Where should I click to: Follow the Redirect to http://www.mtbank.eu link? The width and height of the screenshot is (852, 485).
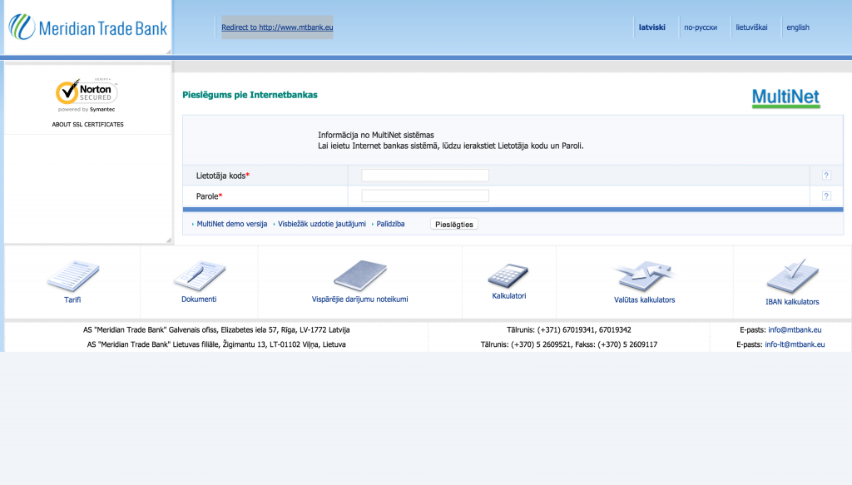point(277,27)
